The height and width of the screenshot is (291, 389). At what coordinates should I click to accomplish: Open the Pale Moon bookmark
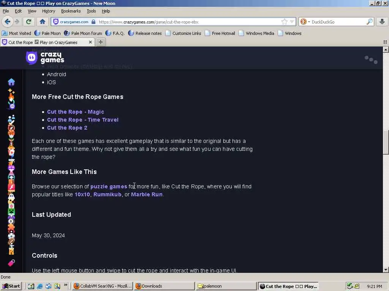pos(47,33)
